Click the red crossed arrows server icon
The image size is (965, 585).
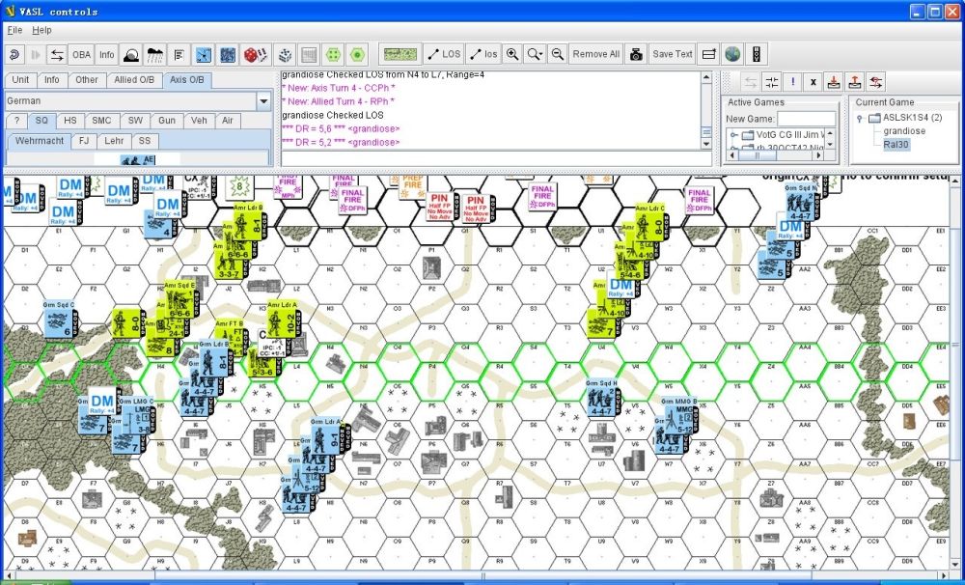[876, 82]
